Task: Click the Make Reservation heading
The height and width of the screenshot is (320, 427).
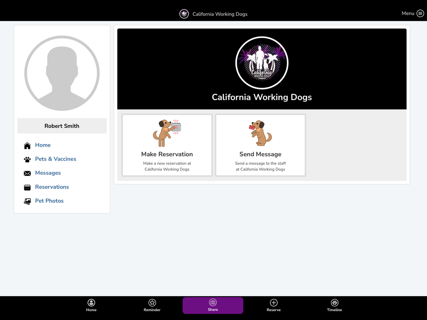Action: coord(167,154)
